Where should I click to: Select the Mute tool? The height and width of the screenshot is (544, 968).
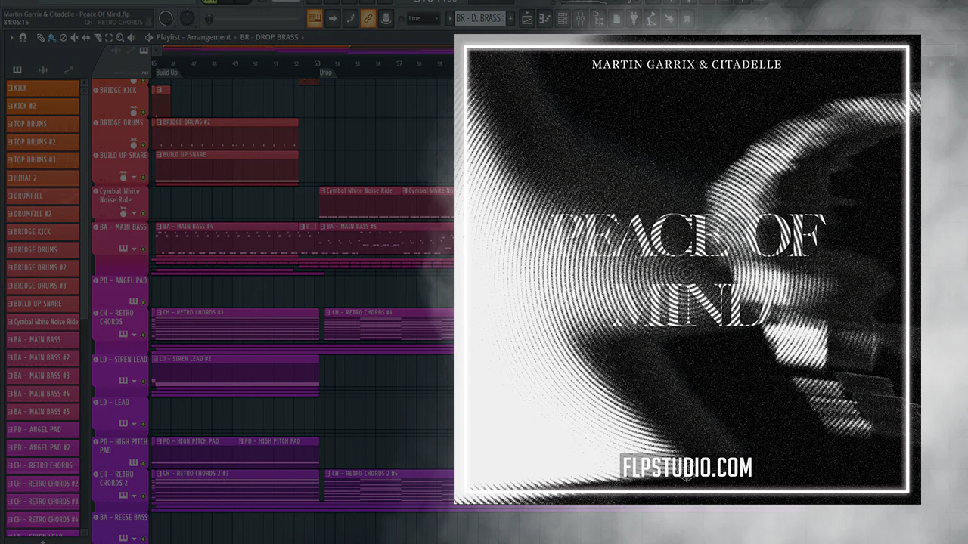[x=74, y=37]
